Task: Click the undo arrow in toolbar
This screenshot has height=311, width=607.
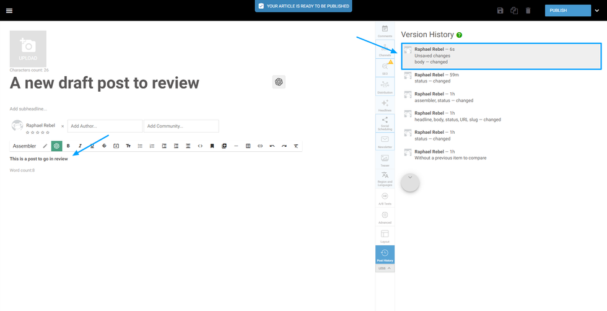Action: (272, 146)
